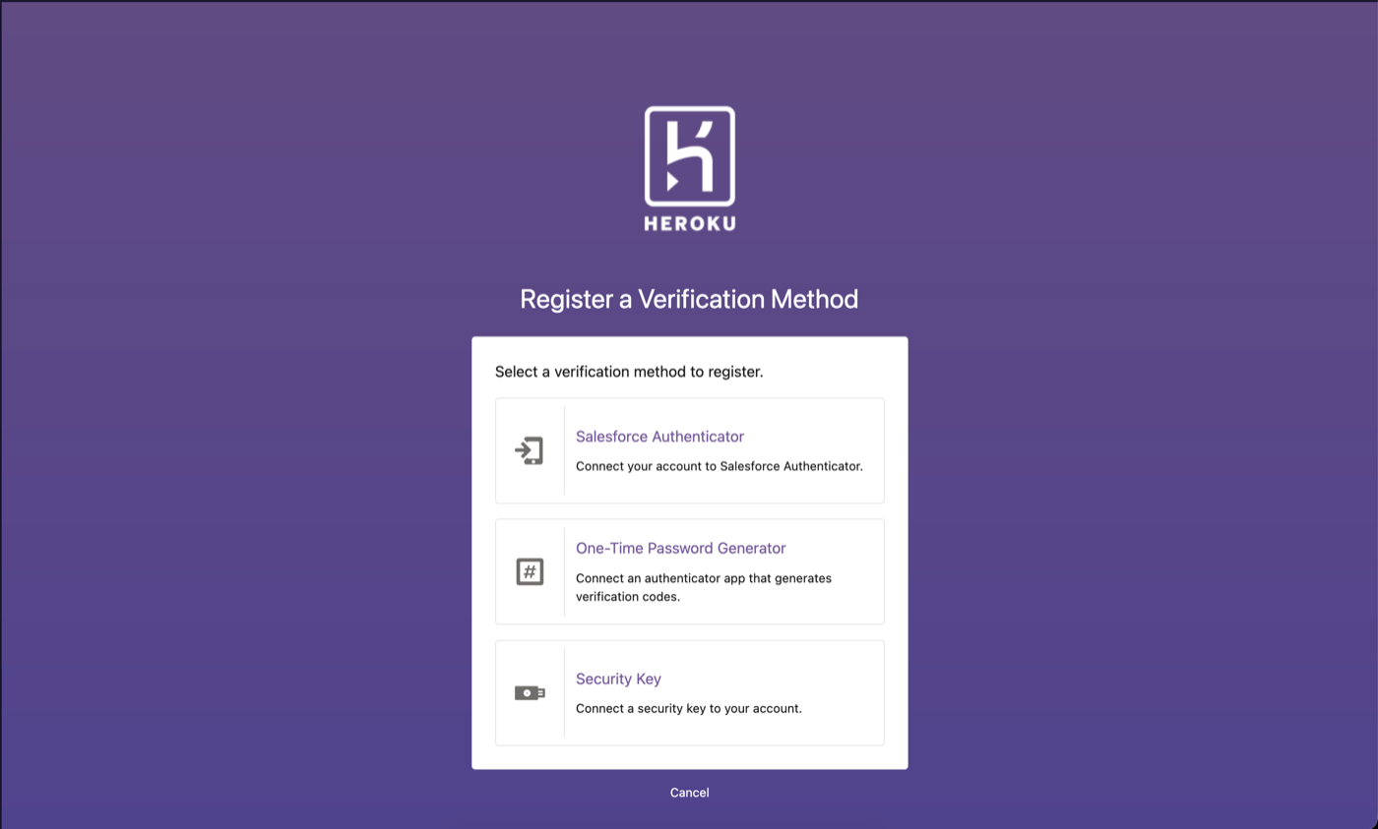Select the Security Key option card
Viewport: 1378px width, 829px height.
(x=689, y=692)
